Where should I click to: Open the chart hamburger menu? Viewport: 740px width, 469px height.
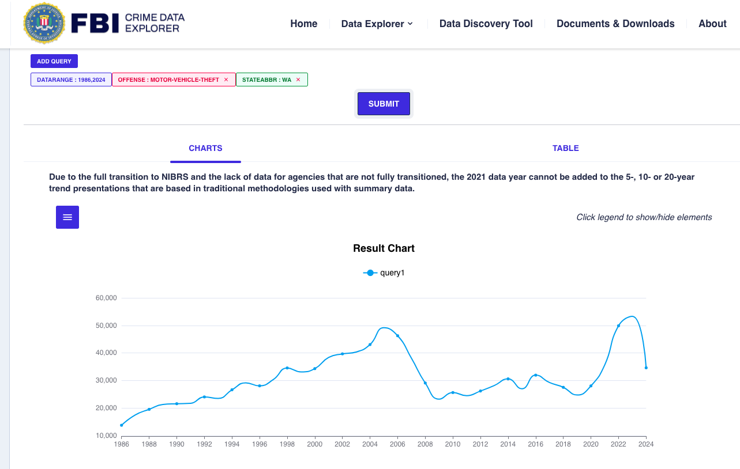tap(67, 217)
